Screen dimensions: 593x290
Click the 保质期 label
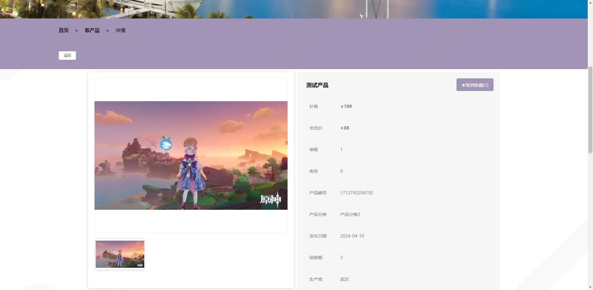click(316, 258)
